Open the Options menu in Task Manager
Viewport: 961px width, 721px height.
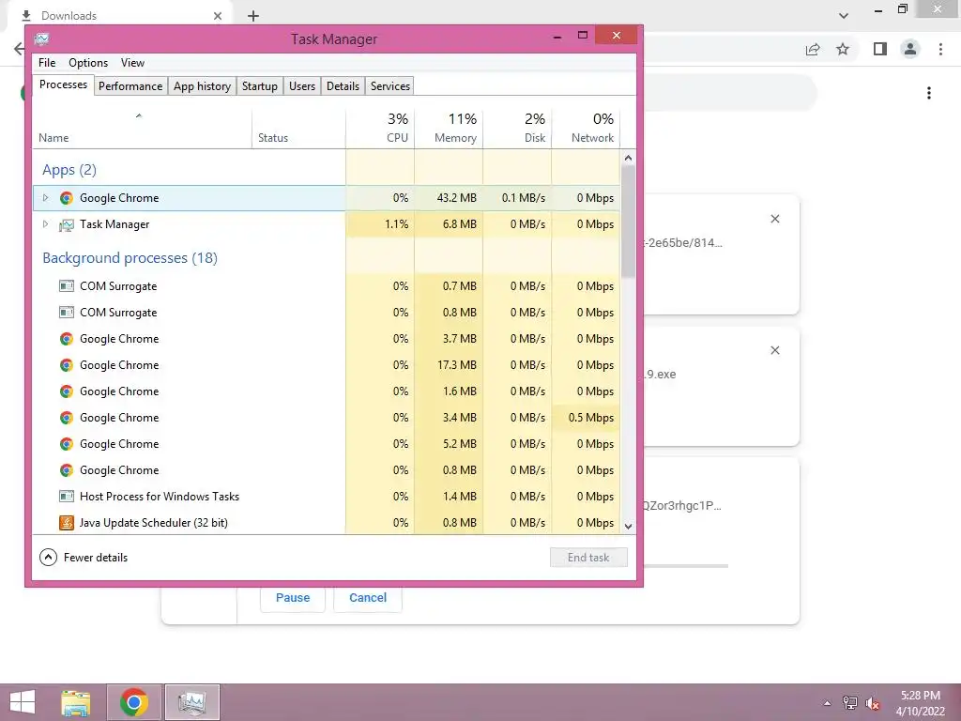[x=88, y=63]
